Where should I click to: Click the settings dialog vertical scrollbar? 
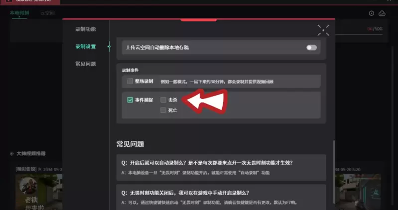coord(334,175)
